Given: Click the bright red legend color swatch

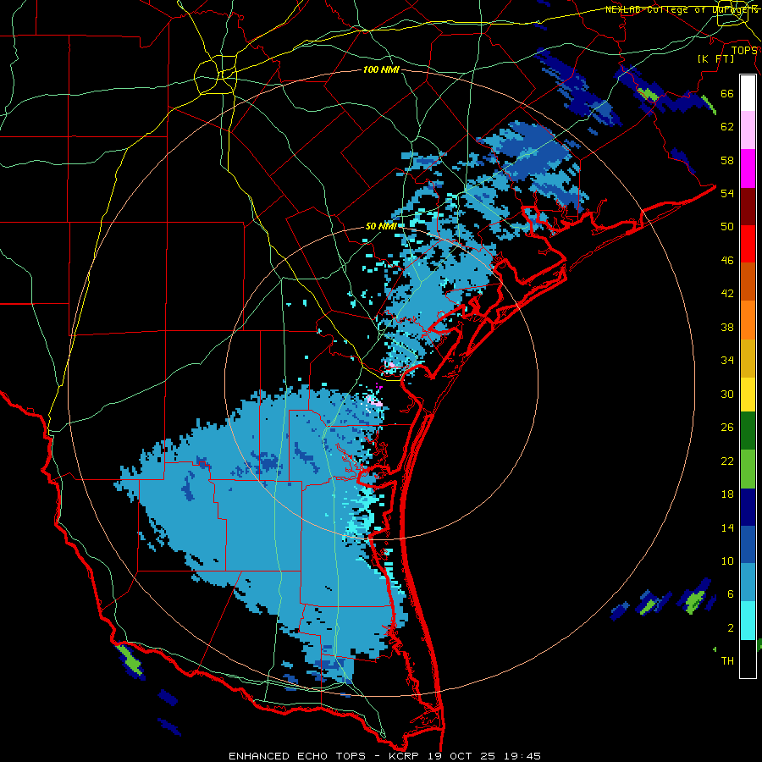Looking at the screenshot, I should point(748,244).
